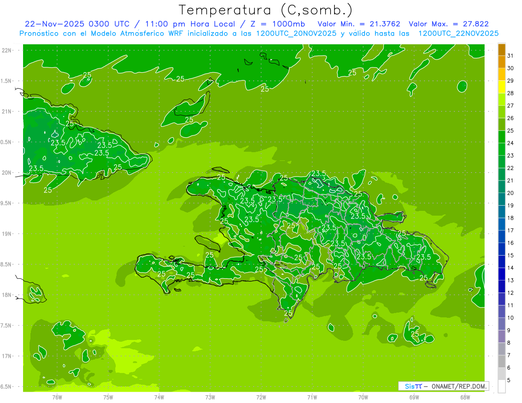The width and height of the screenshot is (522, 403).
Task: Click the "7" colorbar label
Action: click(509, 355)
